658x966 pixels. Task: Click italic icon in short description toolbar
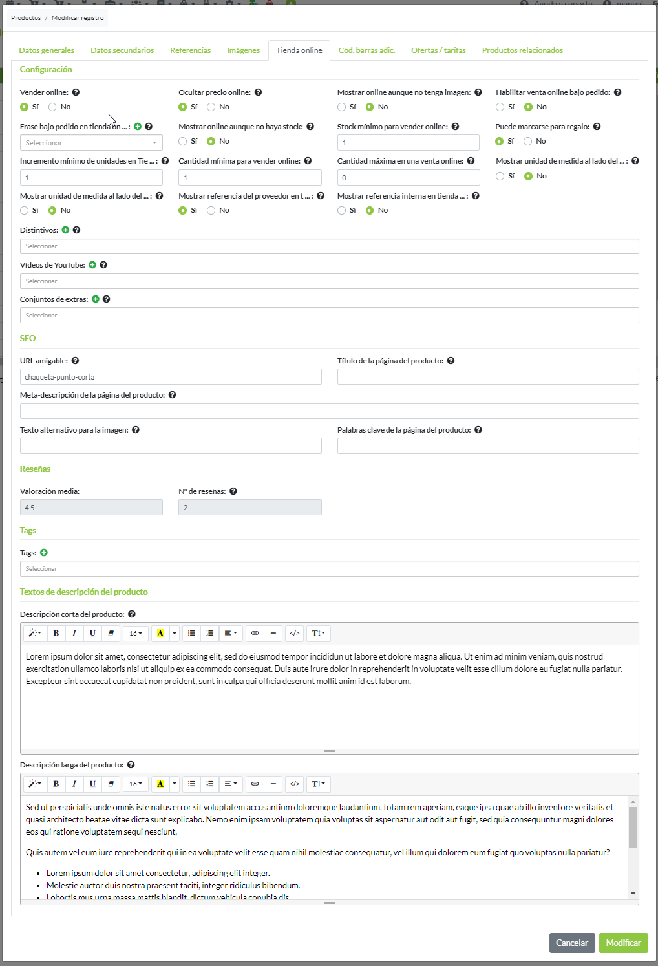pyautogui.click(x=74, y=634)
